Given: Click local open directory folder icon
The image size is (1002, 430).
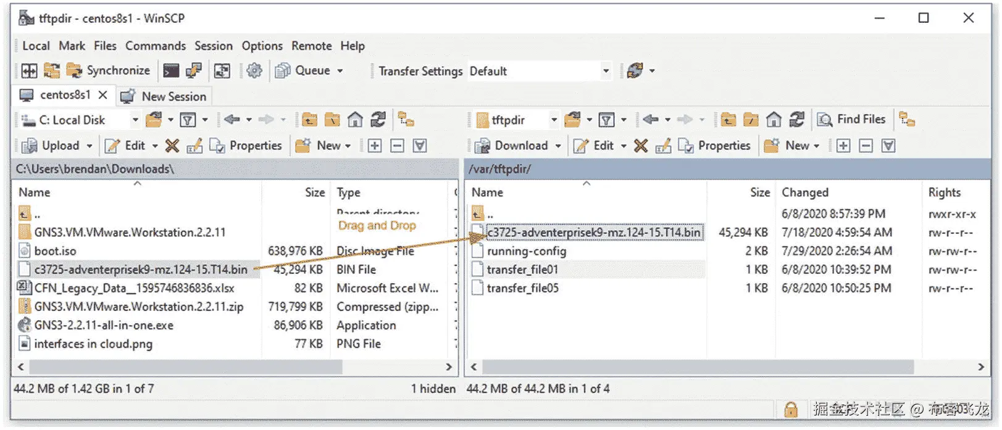Looking at the screenshot, I should coord(154,119).
